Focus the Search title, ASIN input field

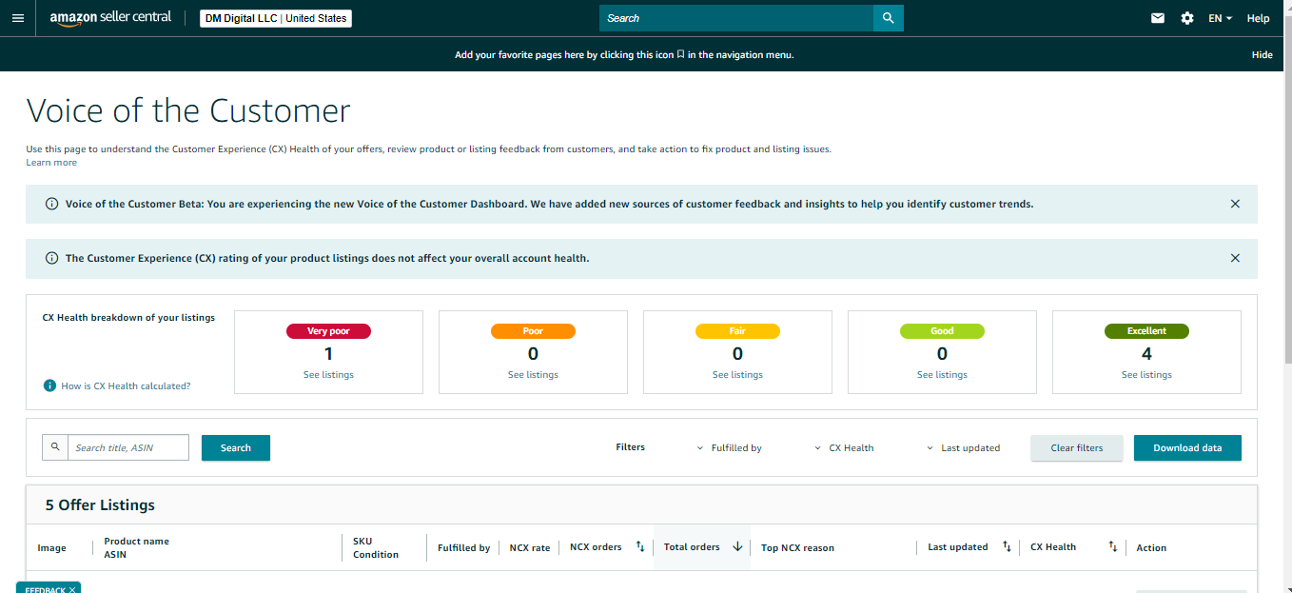tap(128, 447)
